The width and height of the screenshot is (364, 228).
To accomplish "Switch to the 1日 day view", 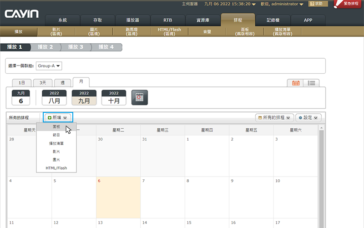I will [x=21, y=83].
